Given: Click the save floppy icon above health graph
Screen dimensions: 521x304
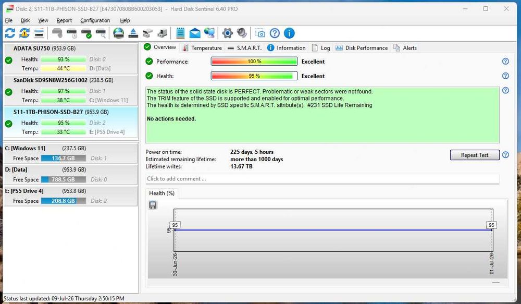Looking at the screenshot, I should tap(153, 205).
